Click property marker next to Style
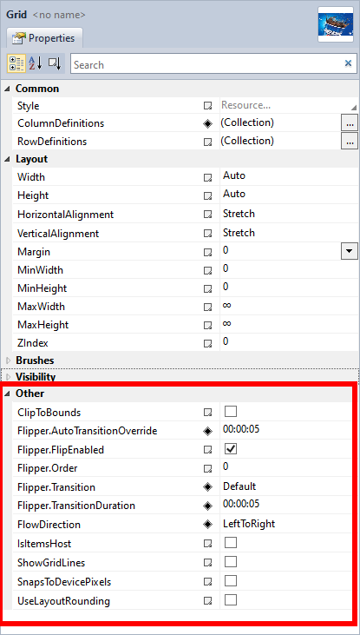The height and width of the screenshot is (635, 360). tap(207, 106)
